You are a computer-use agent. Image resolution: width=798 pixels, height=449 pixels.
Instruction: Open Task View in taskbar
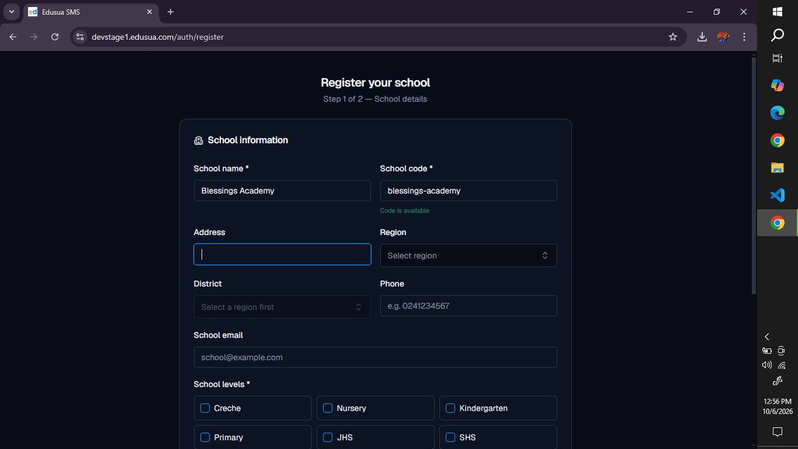pos(778,58)
